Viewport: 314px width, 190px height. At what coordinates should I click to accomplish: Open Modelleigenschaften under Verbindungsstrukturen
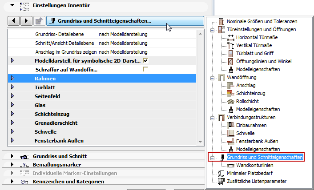click(258, 149)
